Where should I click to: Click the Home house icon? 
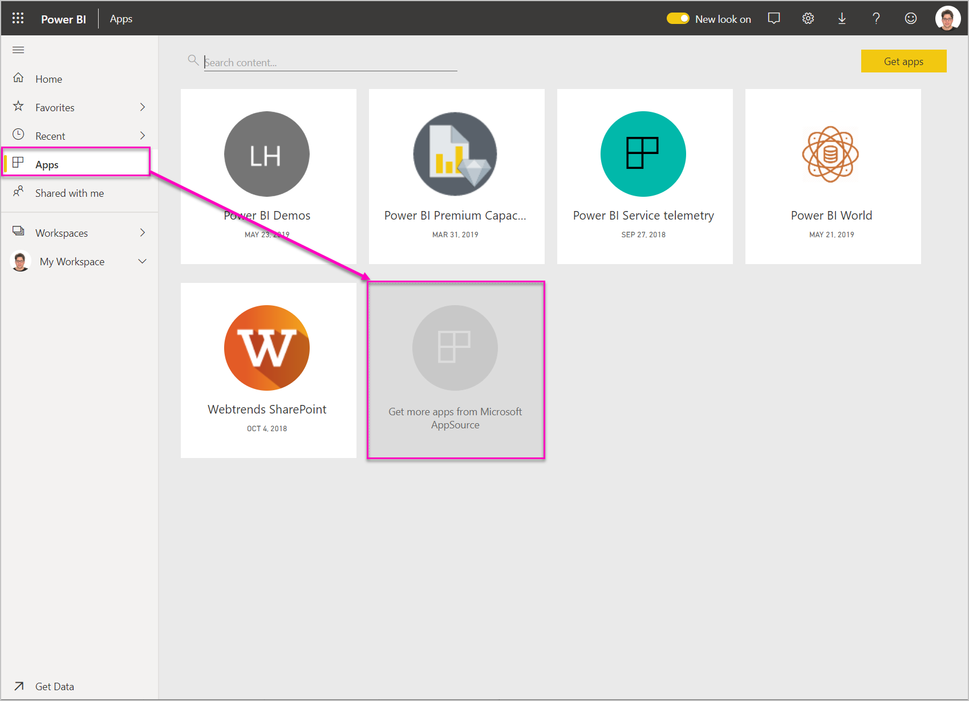tap(18, 78)
